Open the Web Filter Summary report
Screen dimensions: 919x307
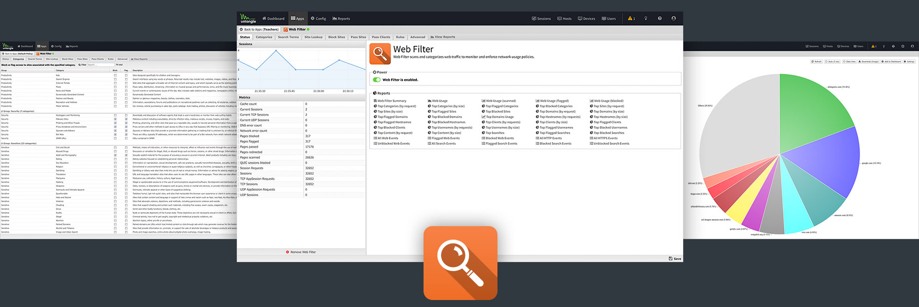(390, 101)
